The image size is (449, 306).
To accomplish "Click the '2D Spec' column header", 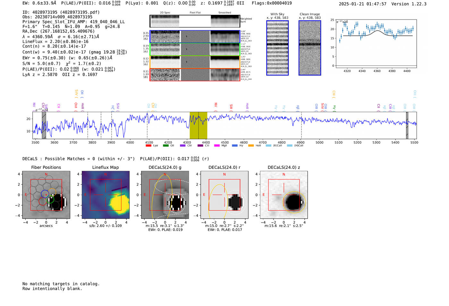I will [x=165, y=13].
